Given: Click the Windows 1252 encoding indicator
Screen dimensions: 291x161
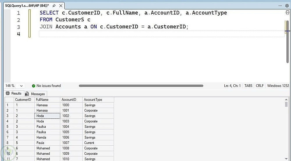Looking at the screenshot, I should [x=278, y=86].
